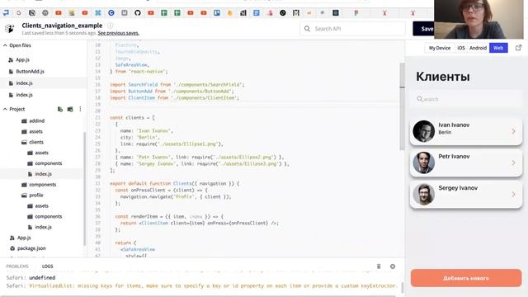Click the Clients_navigation_example title
This screenshot has width=528, height=297.
pos(62,26)
